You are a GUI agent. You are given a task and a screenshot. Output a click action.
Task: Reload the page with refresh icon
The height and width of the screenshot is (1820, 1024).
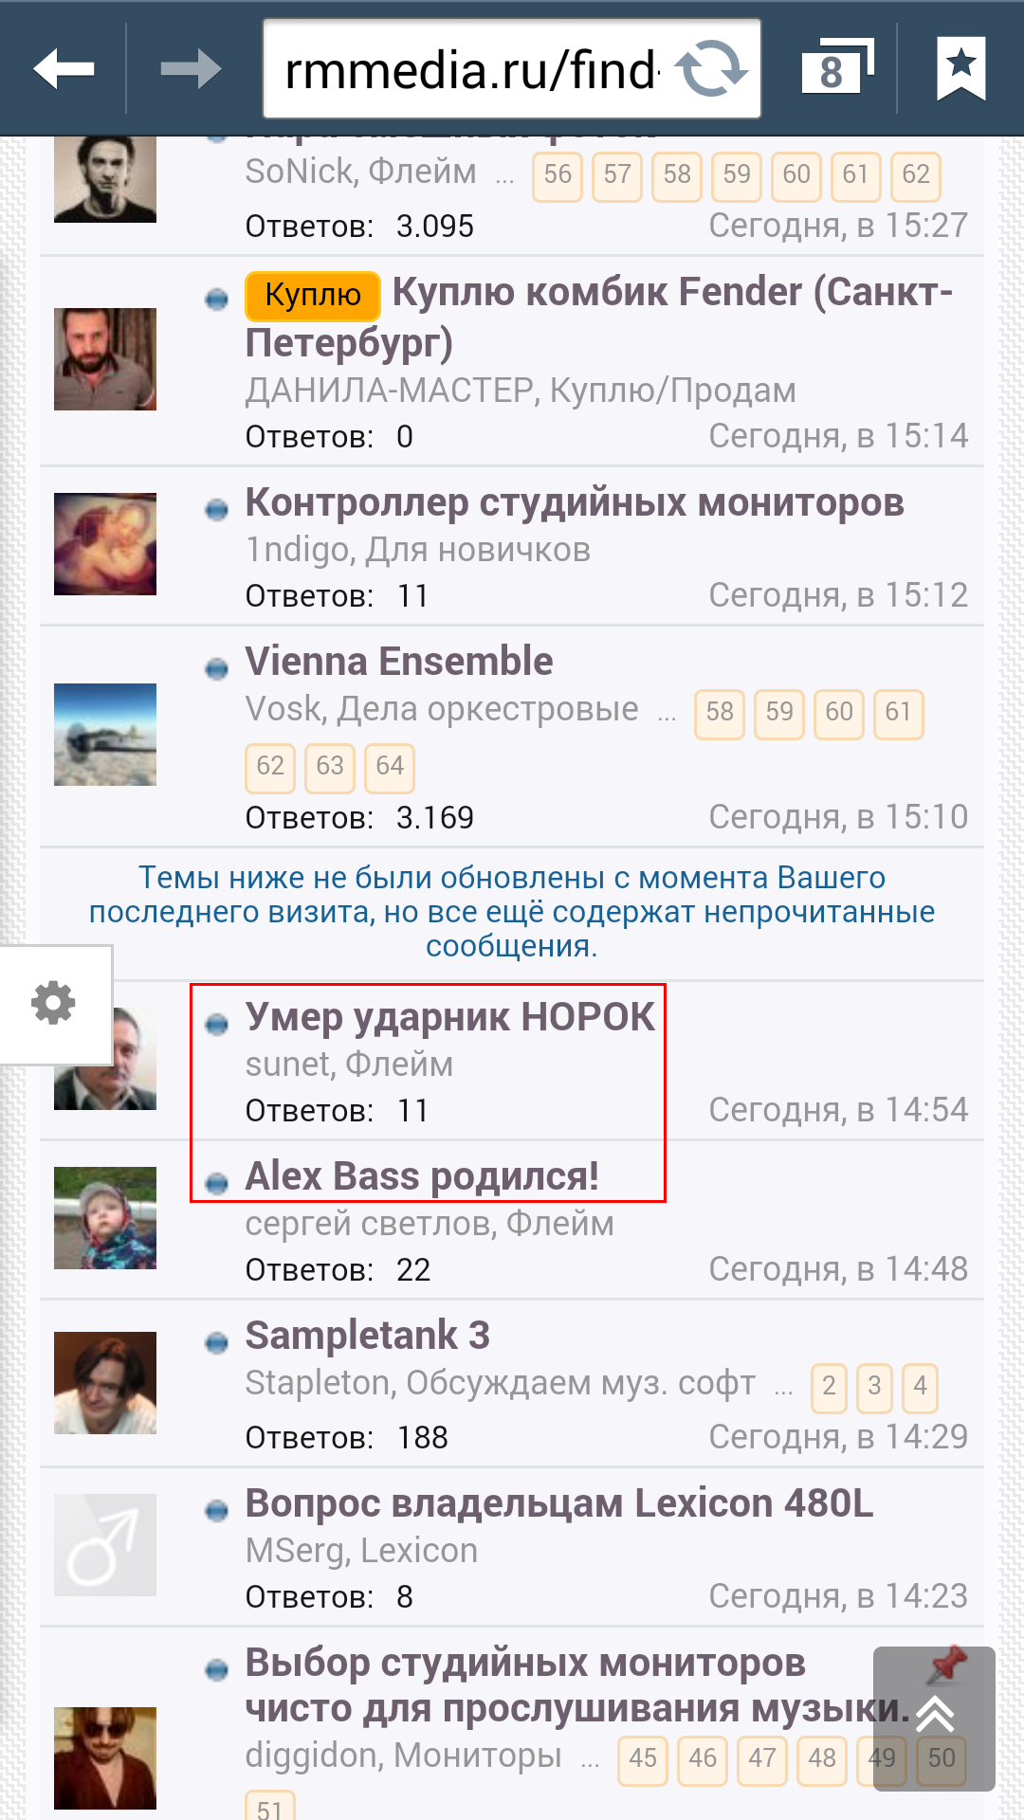tap(711, 69)
